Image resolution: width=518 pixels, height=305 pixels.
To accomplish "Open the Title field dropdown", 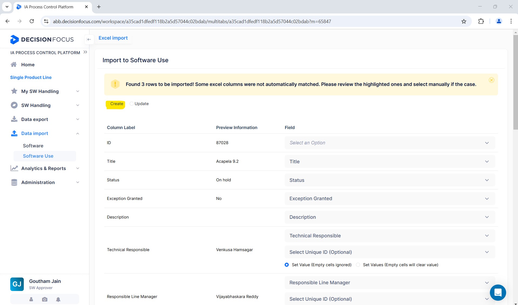I will [390, 161].
